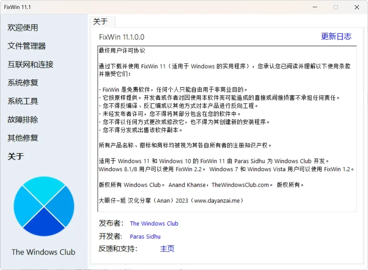Click the FixWin 11.1.0.0 version label
Viewport: 368px width, 270px height.
coord(122,37)
